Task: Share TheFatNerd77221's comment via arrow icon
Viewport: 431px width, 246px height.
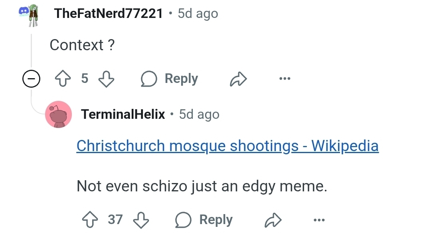Action: point(238,79)
